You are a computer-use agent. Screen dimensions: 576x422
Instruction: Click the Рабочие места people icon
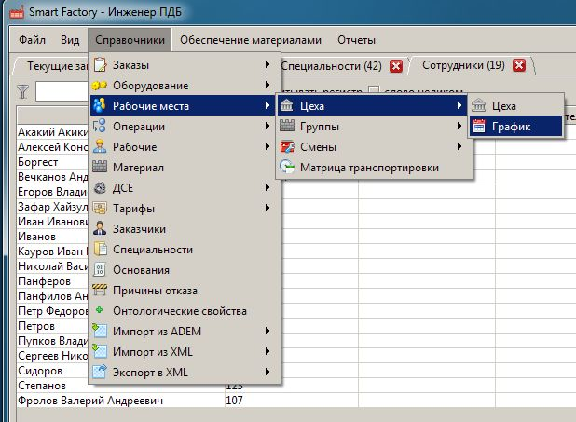[100, 106]
